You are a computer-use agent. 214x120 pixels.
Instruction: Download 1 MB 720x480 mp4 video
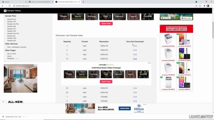135,97
